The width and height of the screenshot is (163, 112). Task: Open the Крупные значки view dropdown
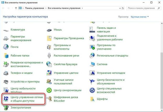140,17
